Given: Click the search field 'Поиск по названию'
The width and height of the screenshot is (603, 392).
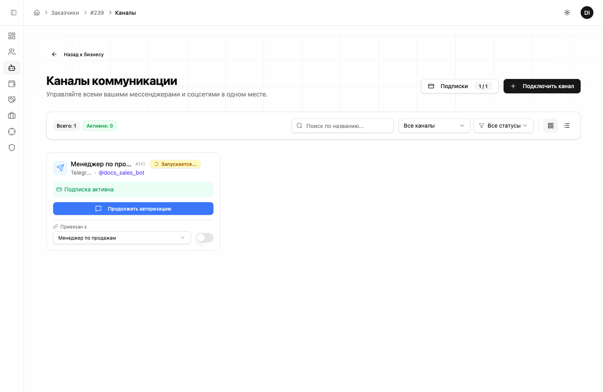Looking at the screenshot, I should pyautogui.click(x=343, y=126).
